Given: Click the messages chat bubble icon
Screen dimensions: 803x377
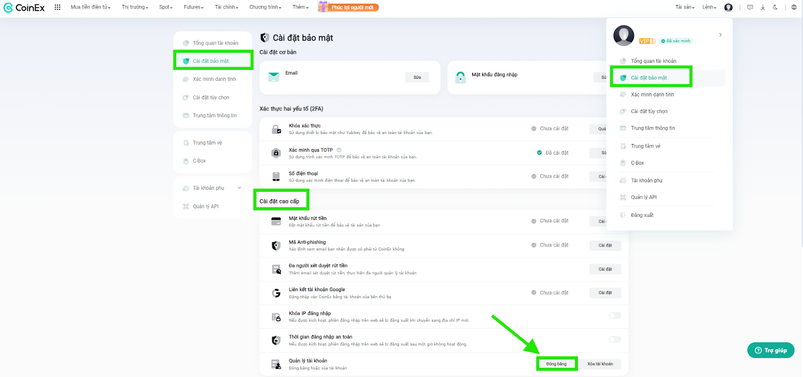Looking at the screenshot, I should (750, 7).
